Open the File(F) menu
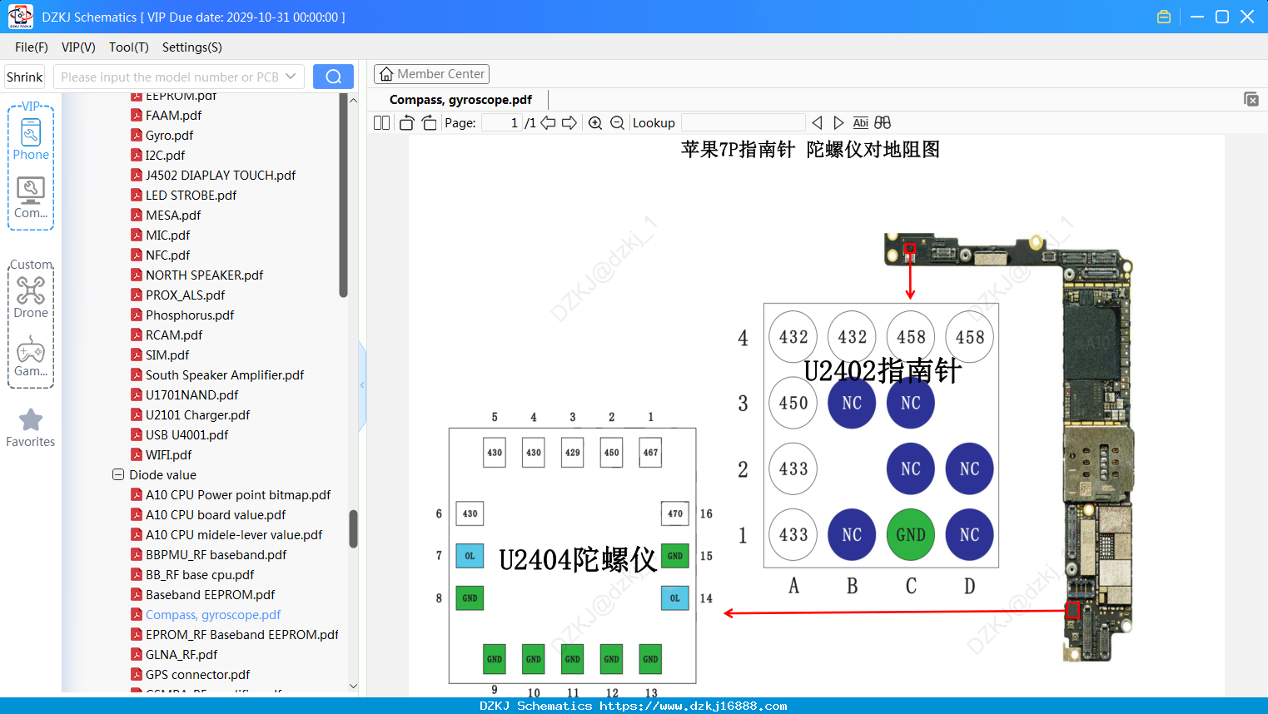The image size is (1268, 714). click(32, 47)
